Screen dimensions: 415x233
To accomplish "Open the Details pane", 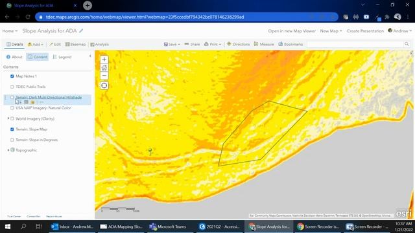I will (15, 45).
